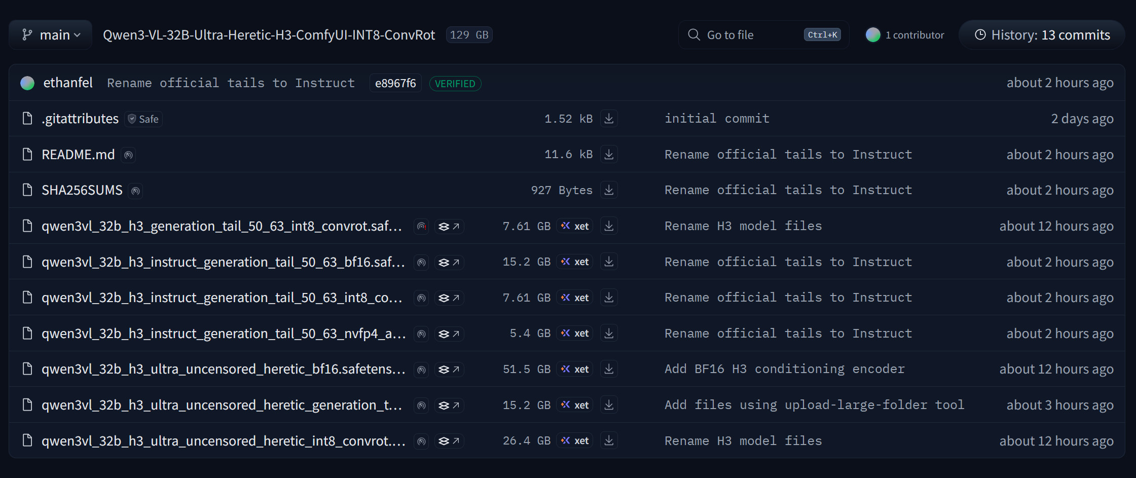Screen dimensions: 1136x478
Task: Click the xet badge on the 51.5 GB file
Action: tap(575, 369)
